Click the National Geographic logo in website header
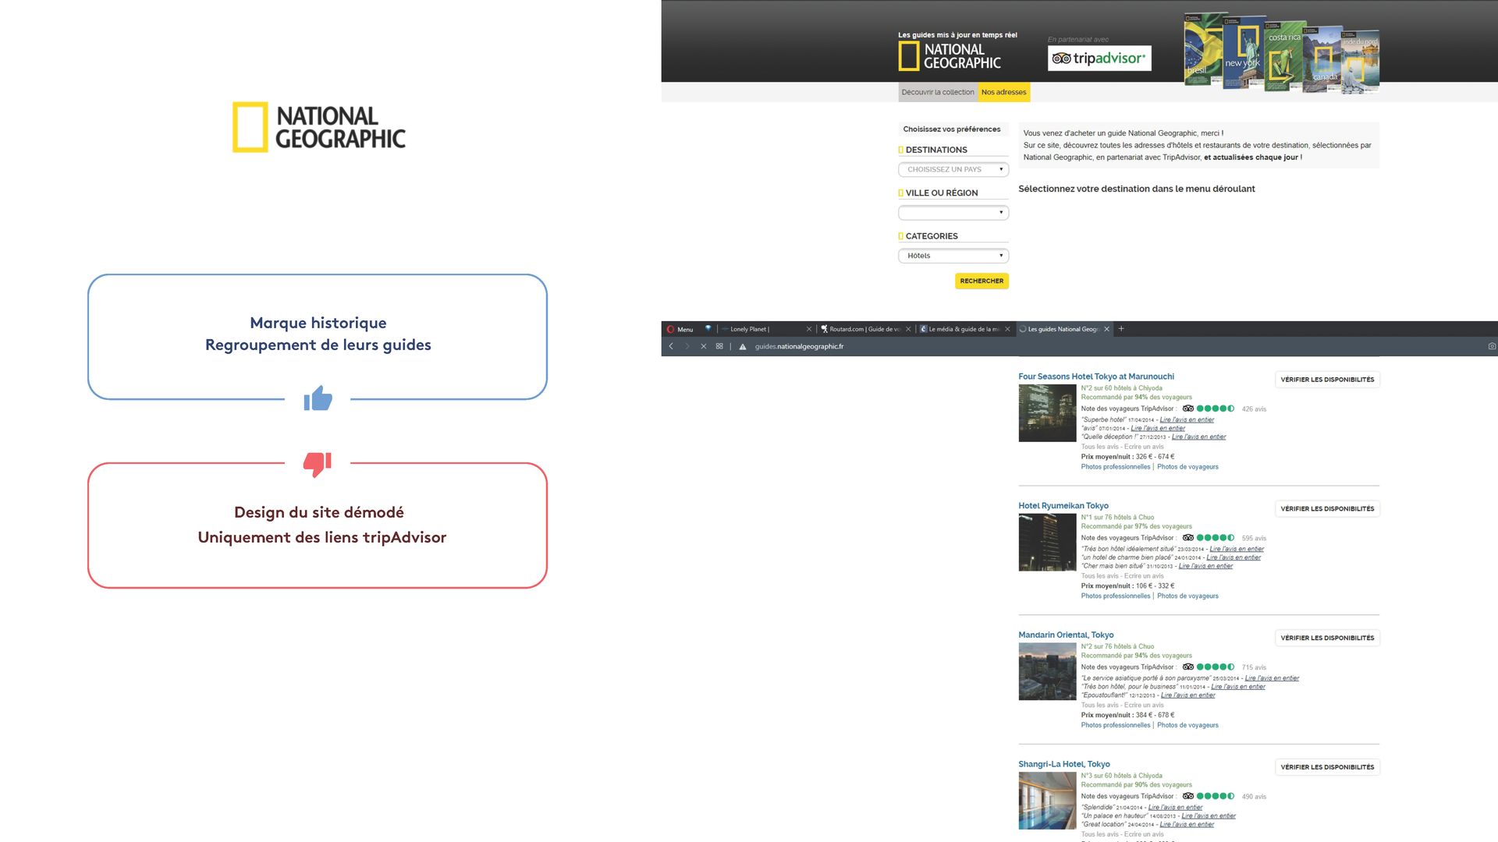This screenshot has width=1498, height=842. [950, 56]
